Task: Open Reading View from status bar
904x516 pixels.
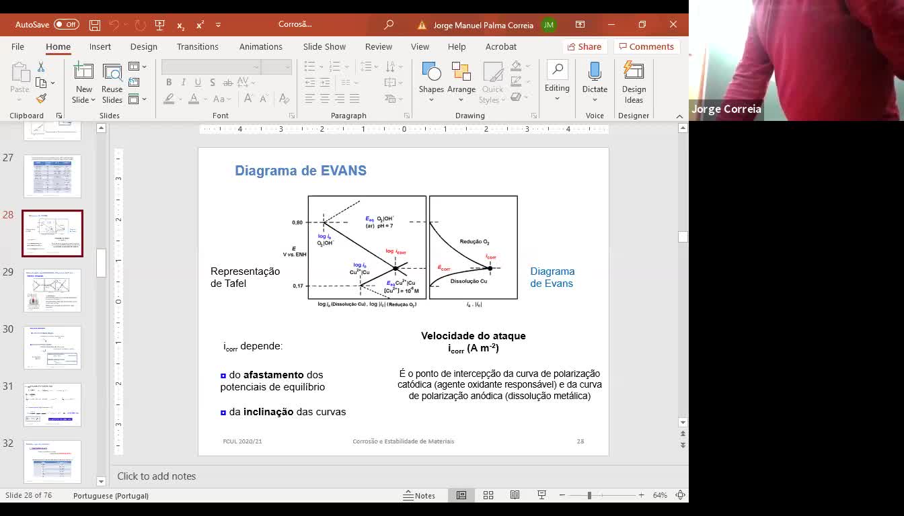Action: [x=515, y=495]
